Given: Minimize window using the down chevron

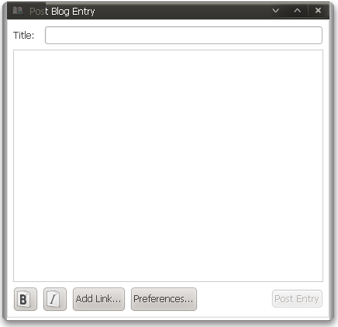Looking at the screenshot, I should [x=276, y=11].
